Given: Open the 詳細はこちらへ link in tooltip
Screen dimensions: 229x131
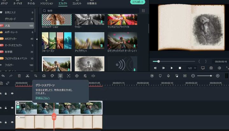Looking at the screenshot, I should 43,98.
